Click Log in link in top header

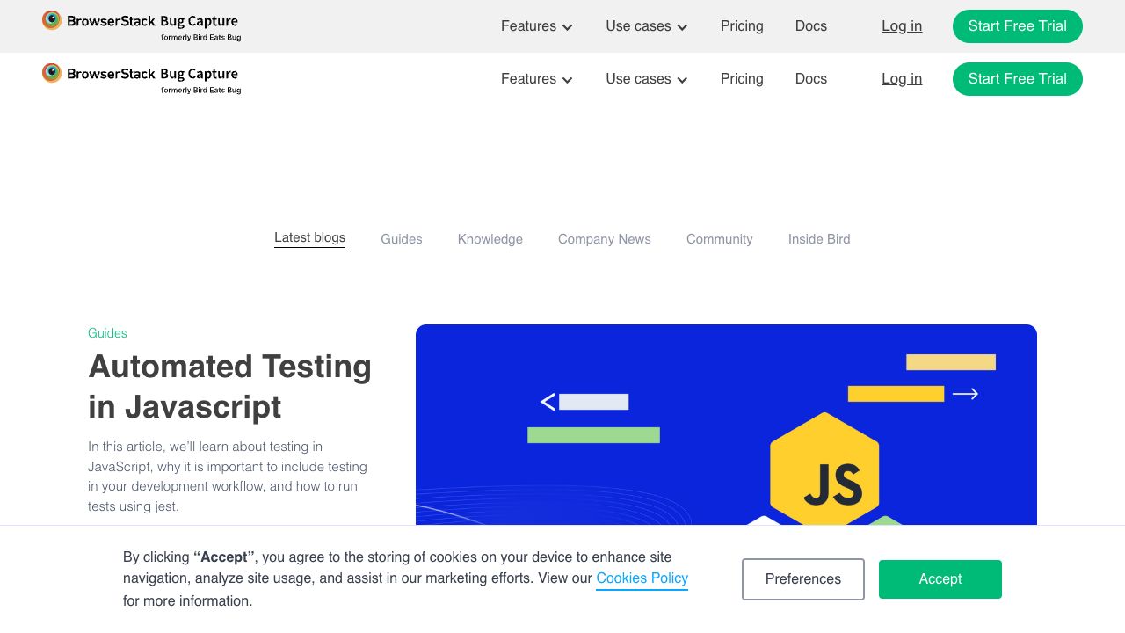coord(902,26)
